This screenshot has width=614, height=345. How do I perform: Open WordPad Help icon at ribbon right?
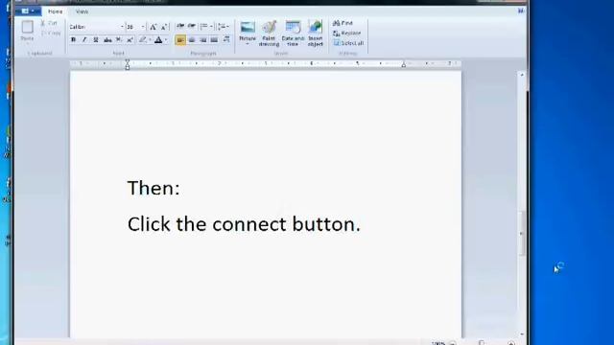coord(521,11)
